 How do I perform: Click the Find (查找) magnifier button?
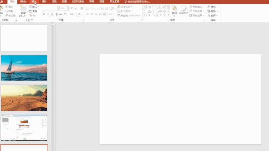(x=212, y=7)
